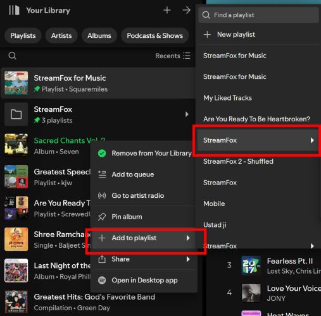Search in Your Library magnifier icon
Image resolution: width=321 pixels, height=316 pixels.
tap(12, 56)
